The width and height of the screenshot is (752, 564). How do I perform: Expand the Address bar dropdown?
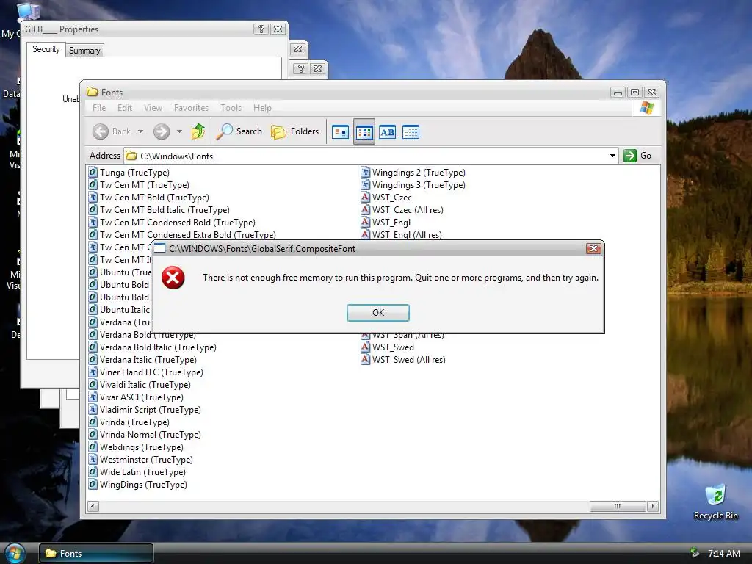tap(612, 156)
